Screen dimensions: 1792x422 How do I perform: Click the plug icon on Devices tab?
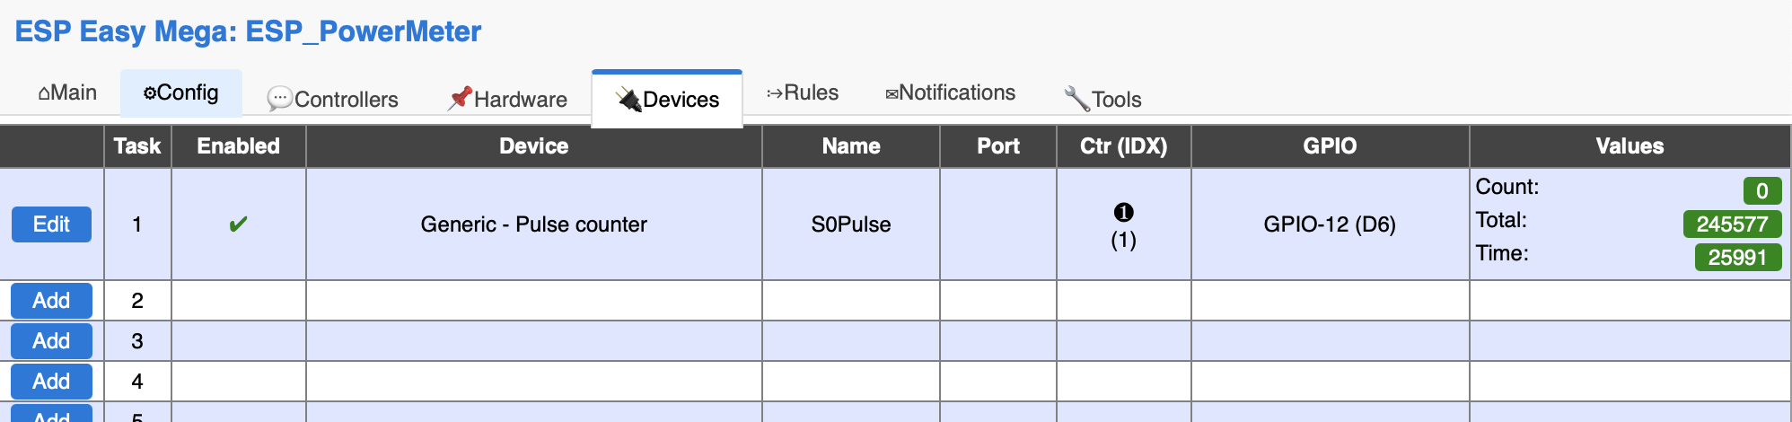[628, 100]
